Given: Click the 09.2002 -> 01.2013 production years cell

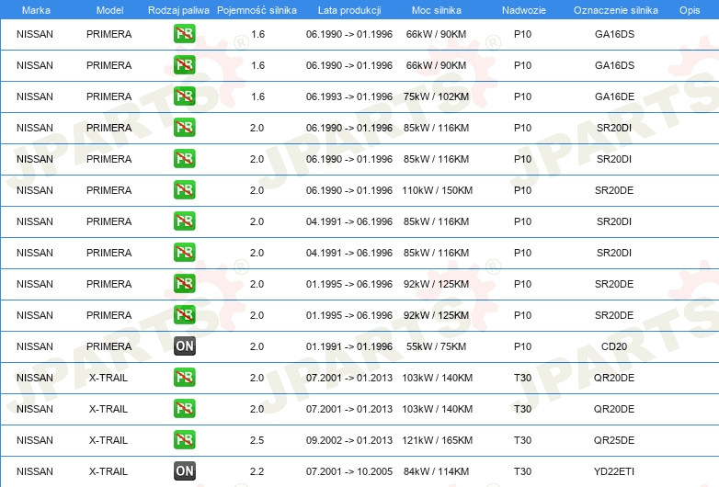Looking at the screenshot, I should 349,440.
